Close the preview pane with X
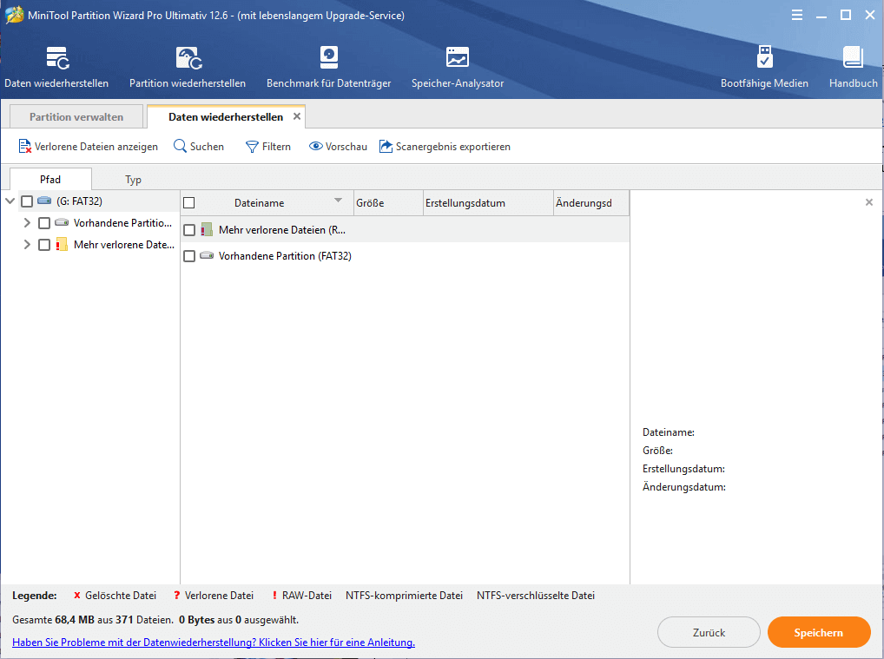Viewport: 884px width, 659px height. [x=868, y=201]
